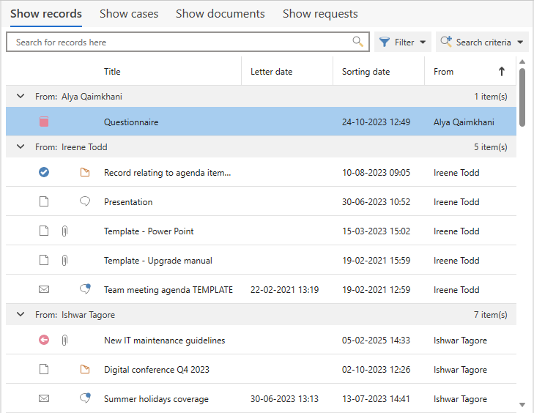Click comment icon on Summer holidays coverage
This screenshot has width=534, height=413.
pyautogui.click(x=85, y=399)
